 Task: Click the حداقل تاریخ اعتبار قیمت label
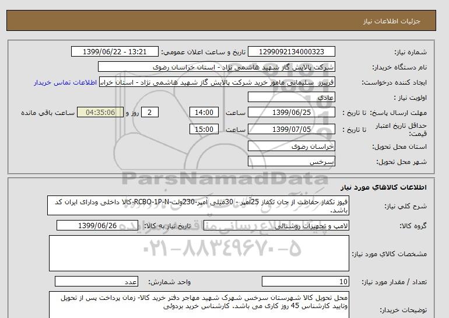[401, 130]
